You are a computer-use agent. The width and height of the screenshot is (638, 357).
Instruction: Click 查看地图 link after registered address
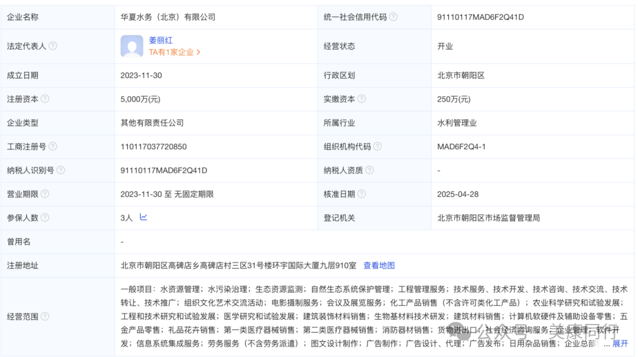pyautogui.click(x=379, y=266)
